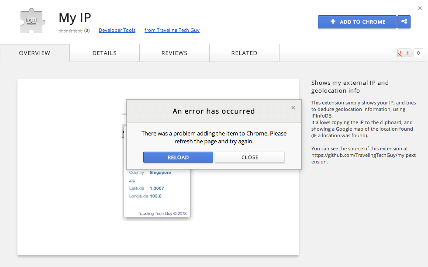
Task: Switch to the Related tab
Action: pyautogui.click(x=244, y=53)
